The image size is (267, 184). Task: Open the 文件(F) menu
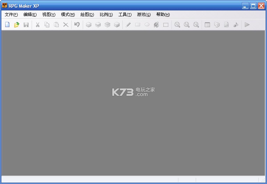tap(11, 15)
